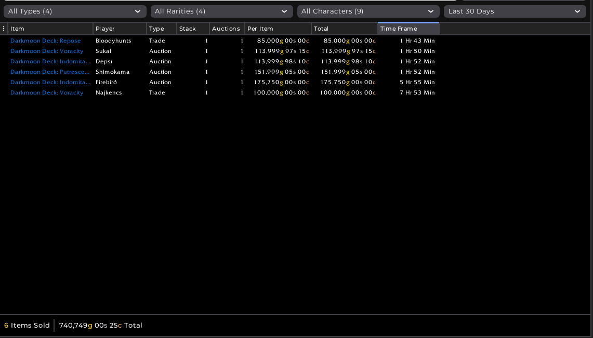Select Darkmoon Deck: Putresce... item link
Image resolution: width=593 pixels, height=338 pixels.
point(50,72)
